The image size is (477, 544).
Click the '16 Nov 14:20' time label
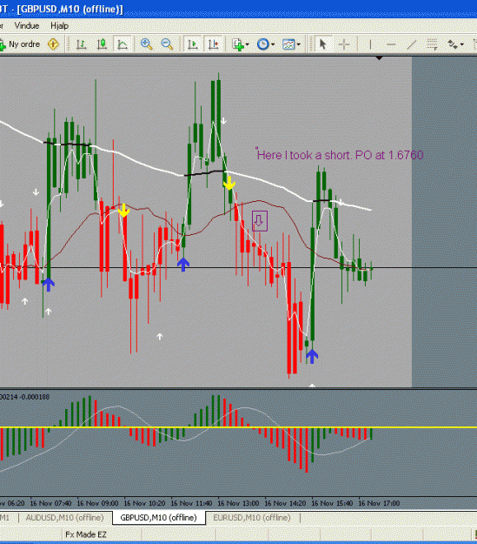pyautogui.click(x=285, y=503)
